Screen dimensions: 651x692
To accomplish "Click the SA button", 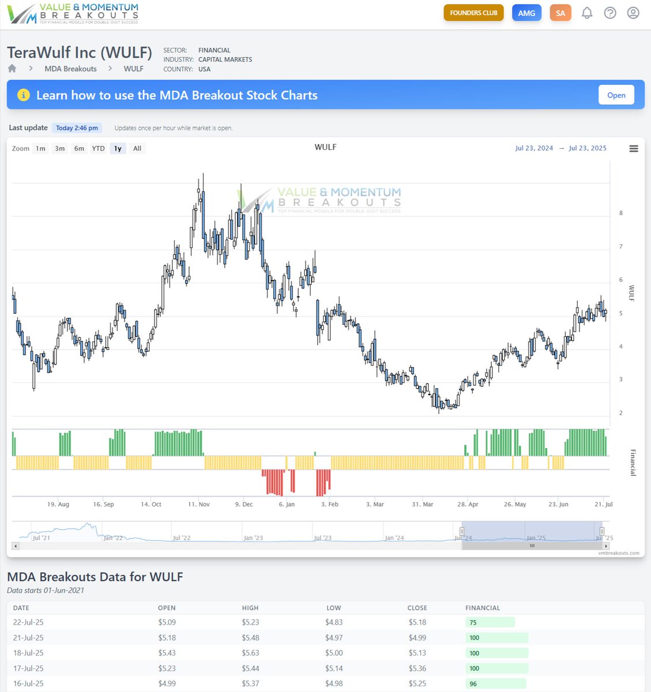I will [560, 13].
